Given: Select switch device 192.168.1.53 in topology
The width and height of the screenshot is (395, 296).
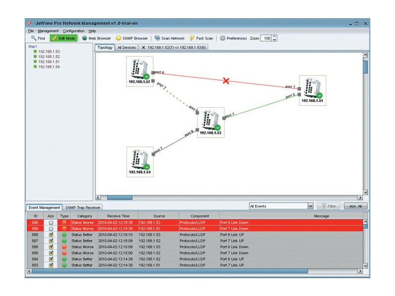Looking at the screenshot, I should pyautogui.click(x=211, y=122).
